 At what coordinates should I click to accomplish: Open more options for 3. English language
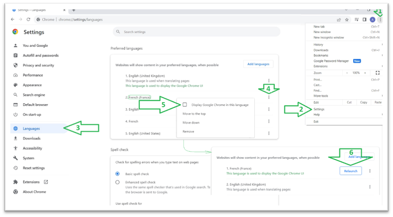[x=269, y=109]
